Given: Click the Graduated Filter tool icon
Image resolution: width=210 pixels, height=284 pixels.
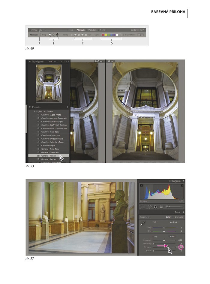Looking at the screenshot, I should coord(161,207).
